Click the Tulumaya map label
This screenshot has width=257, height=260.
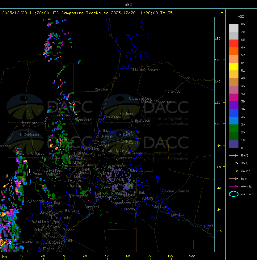105,136
